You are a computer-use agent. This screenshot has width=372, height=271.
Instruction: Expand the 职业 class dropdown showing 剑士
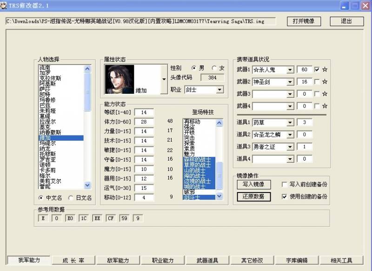click(219, 90)
